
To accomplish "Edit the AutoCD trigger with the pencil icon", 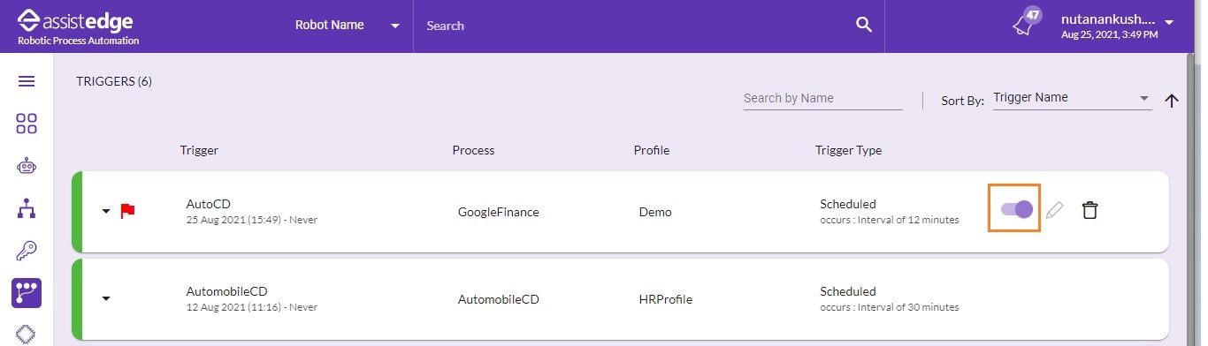I will 1054,210.
